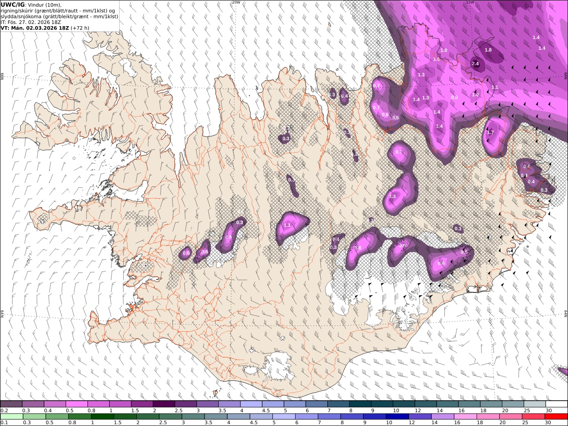Image resolution: width=568 pixels, height=426 pixels.
Task: Click the 2.4 snowfall value in the northeast
Action: [x=475, y=64]
